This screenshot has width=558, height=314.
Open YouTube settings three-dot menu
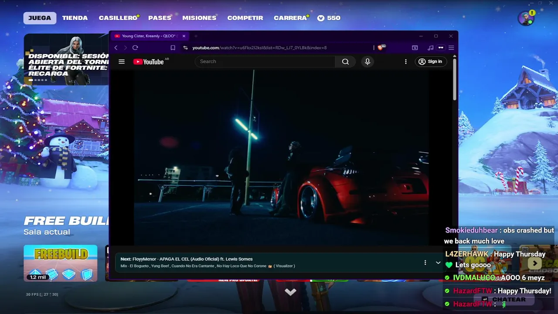(x=406, y=61)
